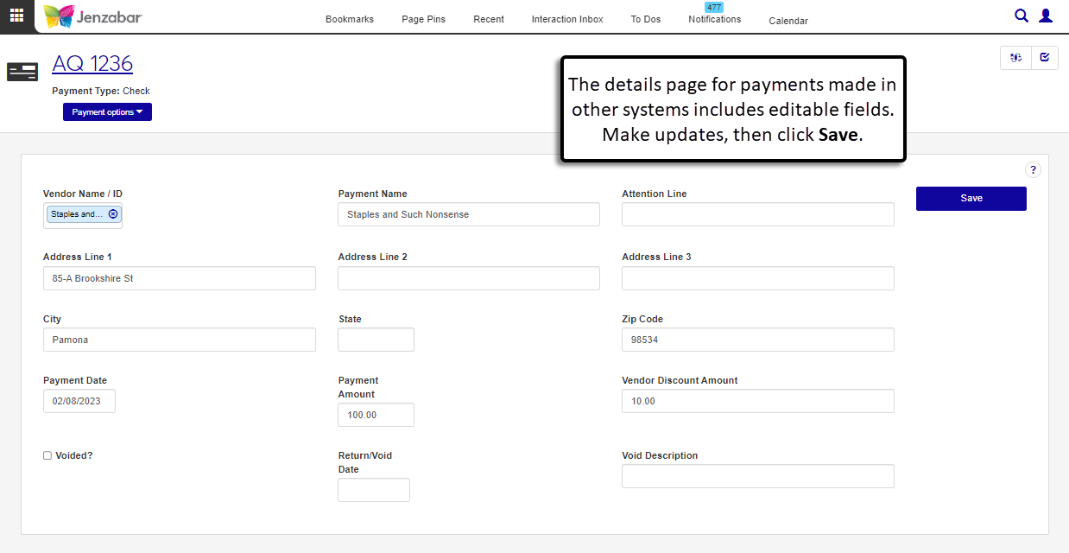Open the Return/Void Date field
Viewport: 1069px width, 553px height.
tap(373, 490)
